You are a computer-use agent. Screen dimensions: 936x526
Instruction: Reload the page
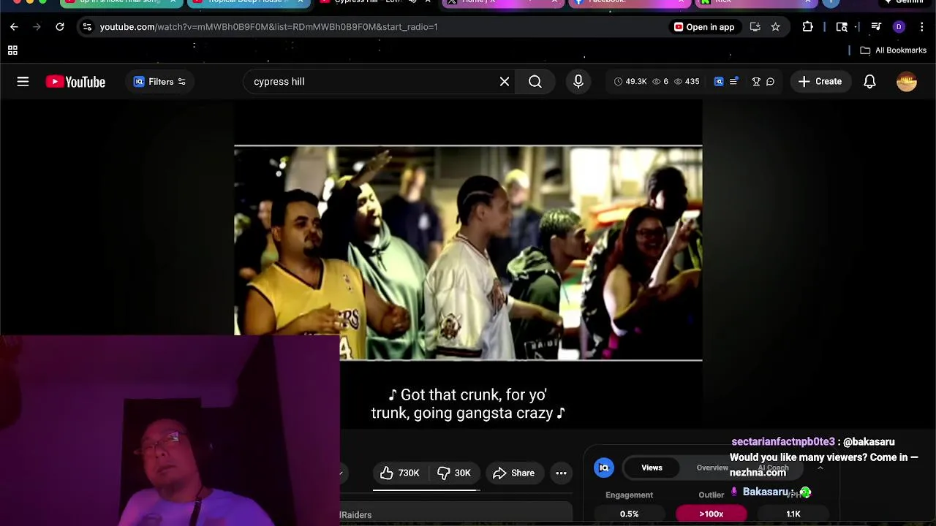pyautogui.click(x=60, y=27)
